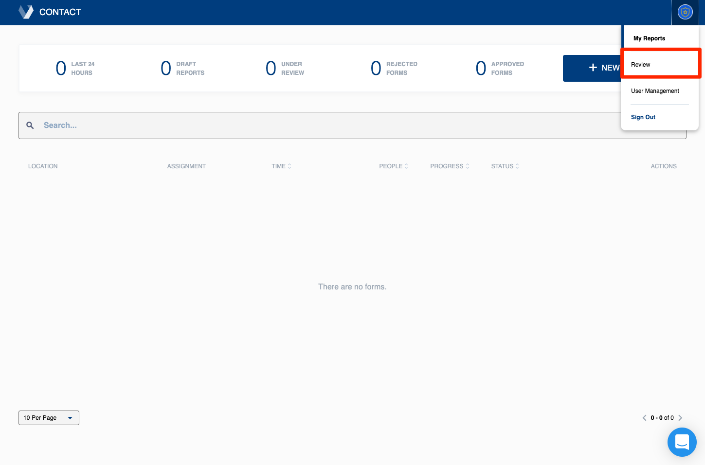Click the Under Review counter
Image resolution: width=705 pixels, height=465 pixels.
[x=285, y=68]
